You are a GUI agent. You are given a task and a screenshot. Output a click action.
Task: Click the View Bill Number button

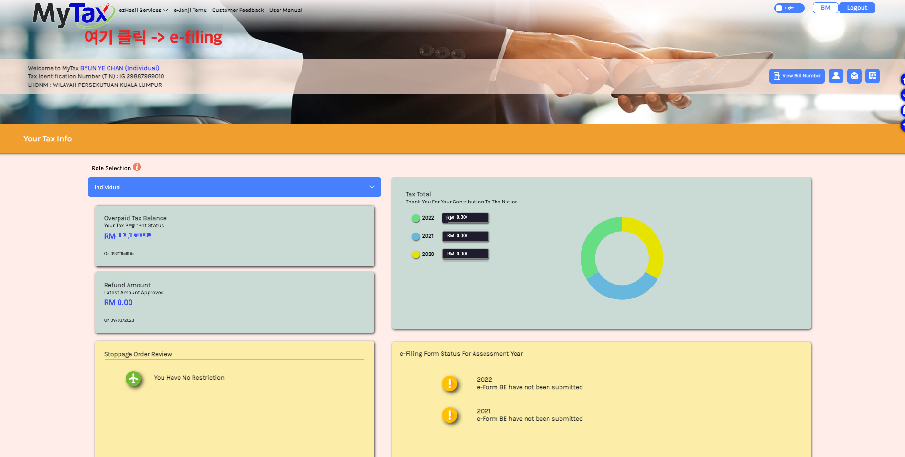click(797, 76)
